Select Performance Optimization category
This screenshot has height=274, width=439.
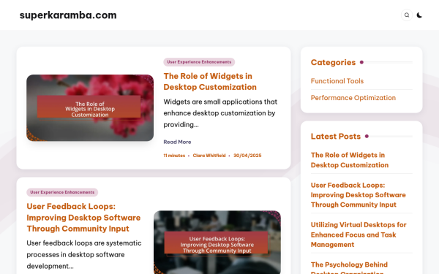pos(353,98)
